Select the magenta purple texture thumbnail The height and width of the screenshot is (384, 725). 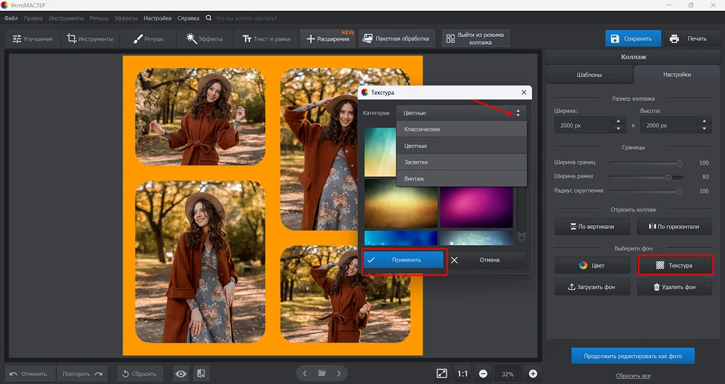click(x=477, y=207)
